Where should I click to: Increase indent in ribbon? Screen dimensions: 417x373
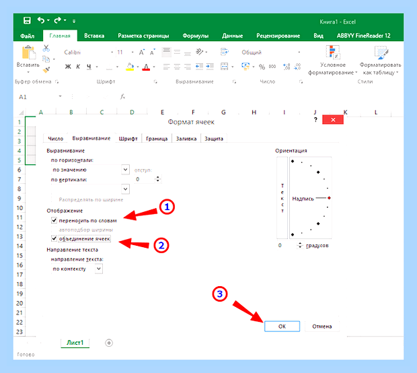click(x=210, y=66)
